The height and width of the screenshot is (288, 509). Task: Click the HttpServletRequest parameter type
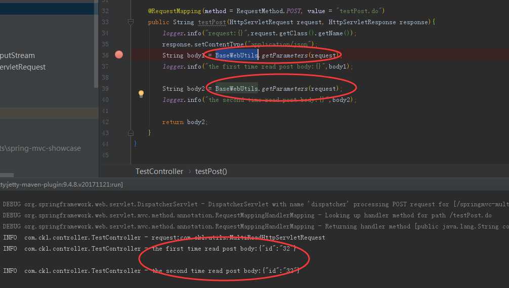pyautogui.click(x=261, y=22)
